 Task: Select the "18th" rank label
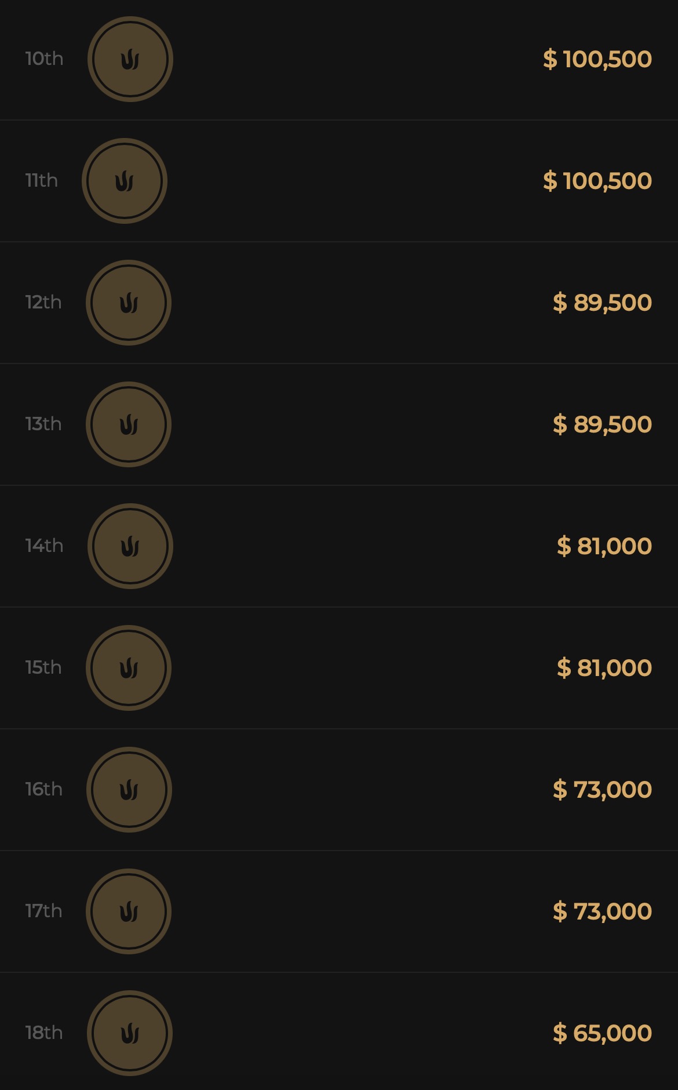coord(44,1033)
